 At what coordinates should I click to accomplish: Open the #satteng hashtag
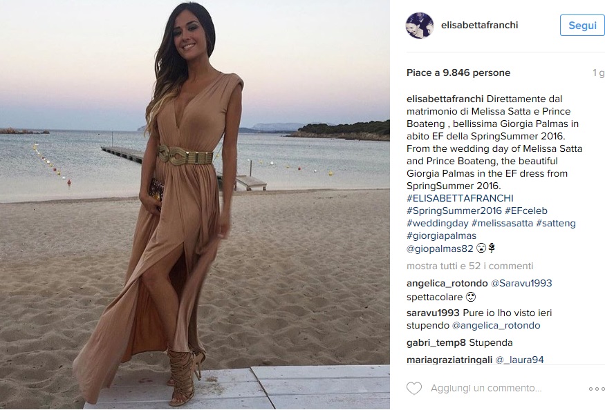click(556, 223)
